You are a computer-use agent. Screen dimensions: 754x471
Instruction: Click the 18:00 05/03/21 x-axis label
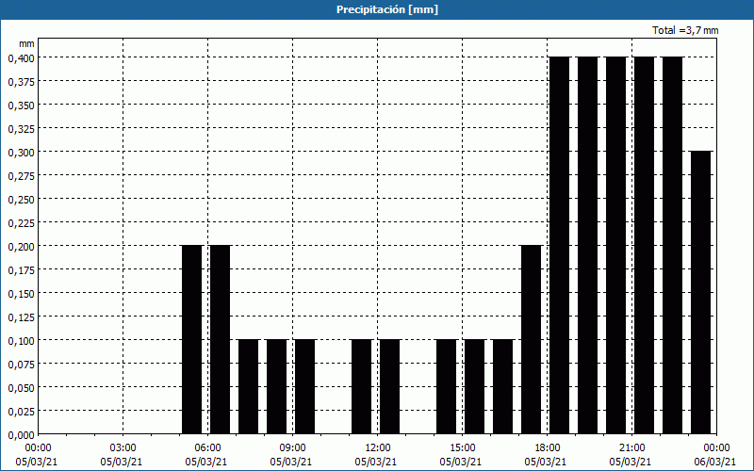(546, 455)
